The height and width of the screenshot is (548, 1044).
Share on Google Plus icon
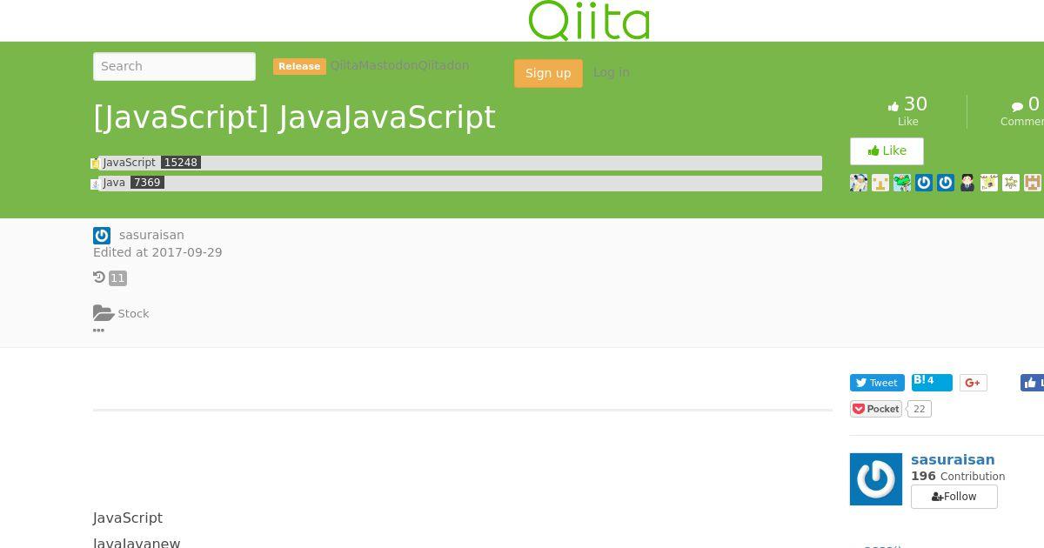tap(974, 383)
